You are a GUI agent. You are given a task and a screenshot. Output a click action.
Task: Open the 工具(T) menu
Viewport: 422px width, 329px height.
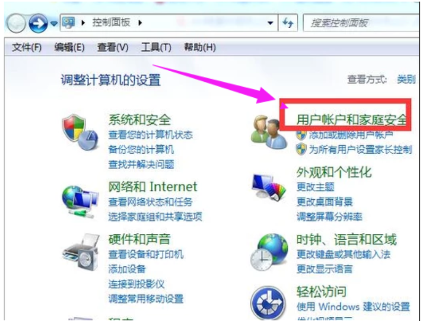click(x=156, y=48)
